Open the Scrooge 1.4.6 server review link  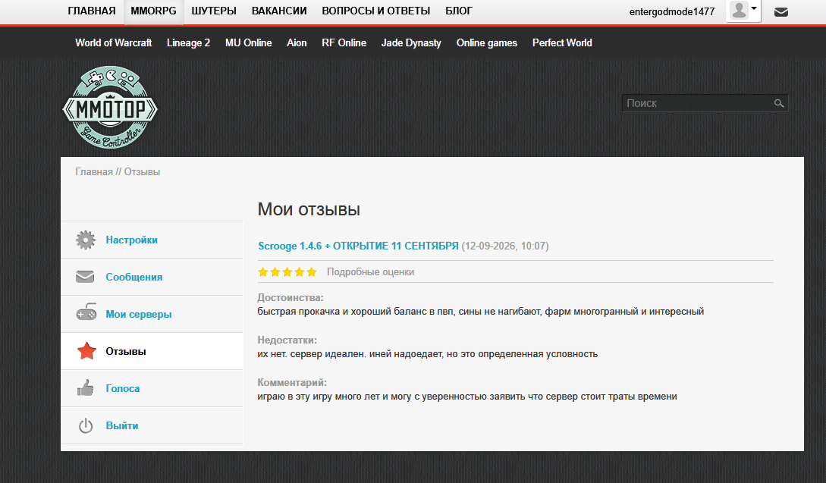(358, 246)
